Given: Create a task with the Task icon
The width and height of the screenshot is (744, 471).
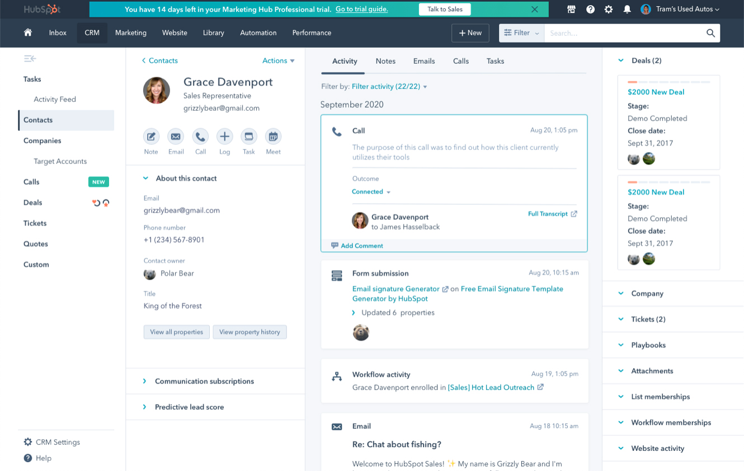Looking at the screenshot, I should (x=249, y=136).
